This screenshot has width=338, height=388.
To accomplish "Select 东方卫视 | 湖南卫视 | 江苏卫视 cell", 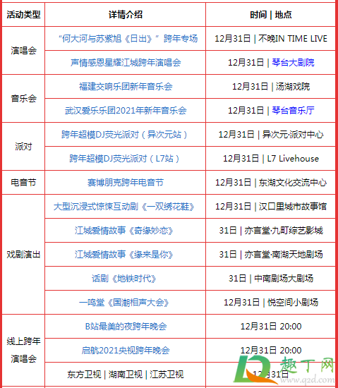I will tap(126, 375).
